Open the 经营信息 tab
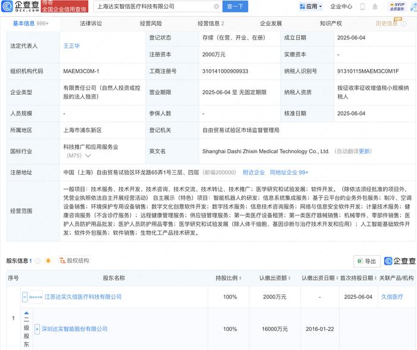 click(211, 23)
